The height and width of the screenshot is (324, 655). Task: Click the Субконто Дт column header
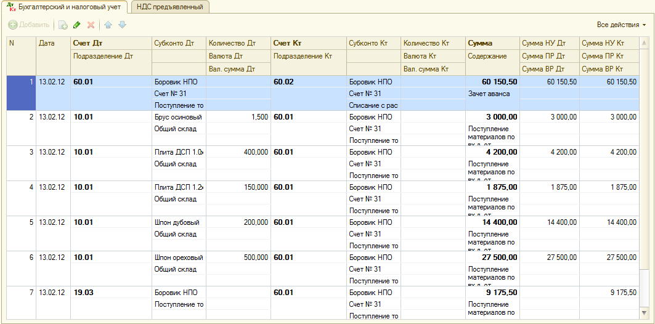point(179,43)
